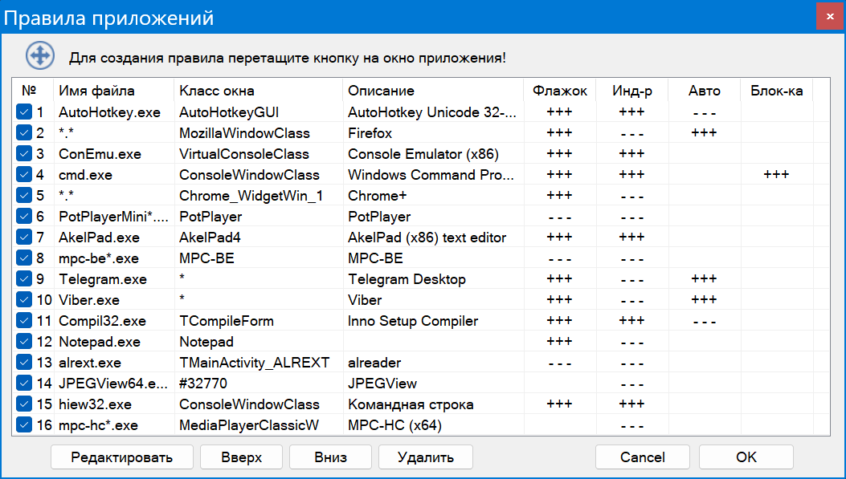
Task: Select the TCompileForm class cell
Action: point(227,321)
